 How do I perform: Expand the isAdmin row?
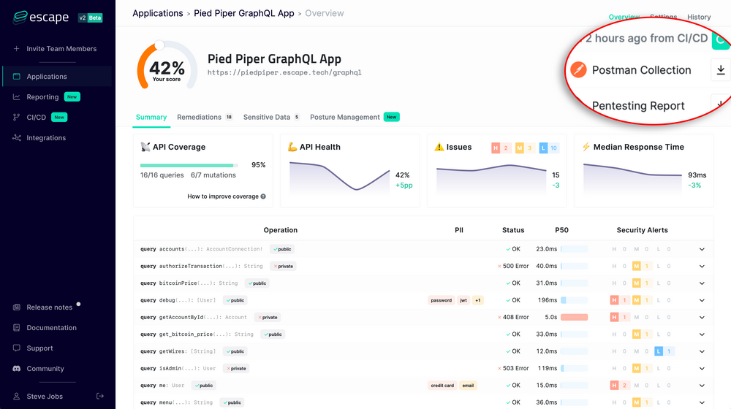702,369
